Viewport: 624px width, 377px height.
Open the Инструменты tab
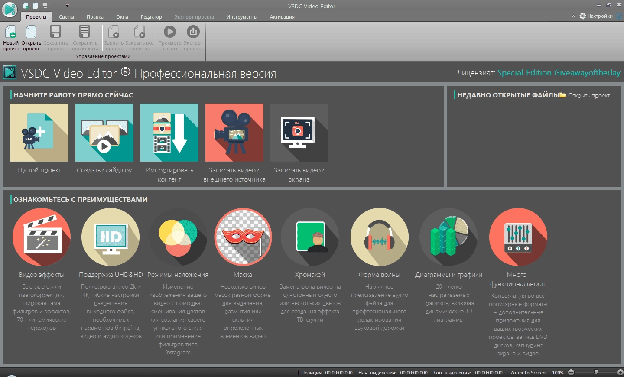click(x=242, y=17)
